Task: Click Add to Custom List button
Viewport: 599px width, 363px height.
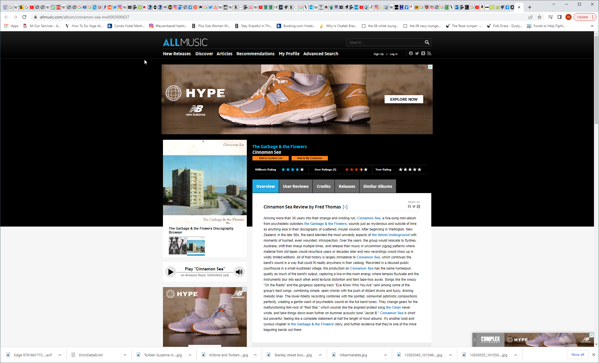Action: tap(271, 158)
